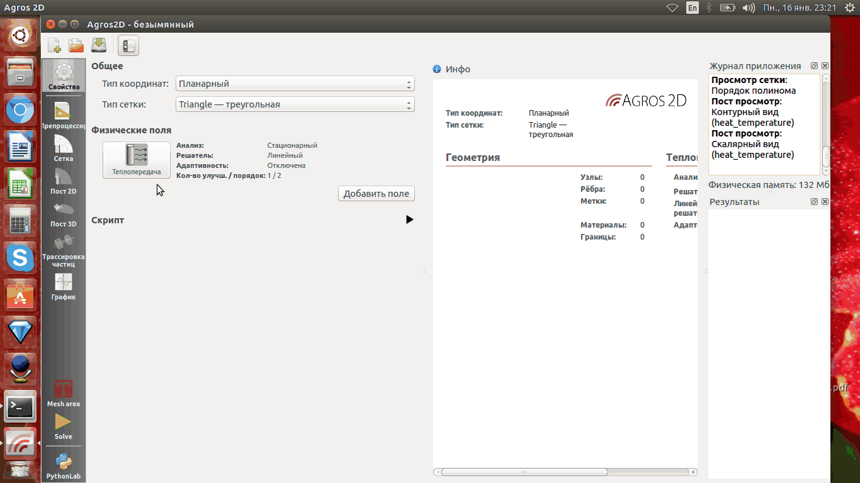Open the Пост 3D view
The width and height of the screenshot is (860, 483).
pos(64,214)
